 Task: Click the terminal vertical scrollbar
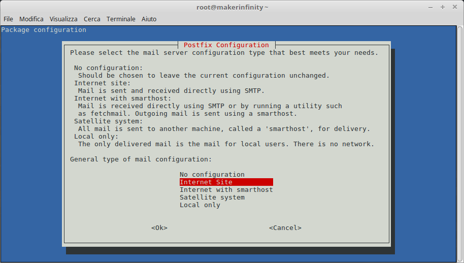click(x=460, y=144)
